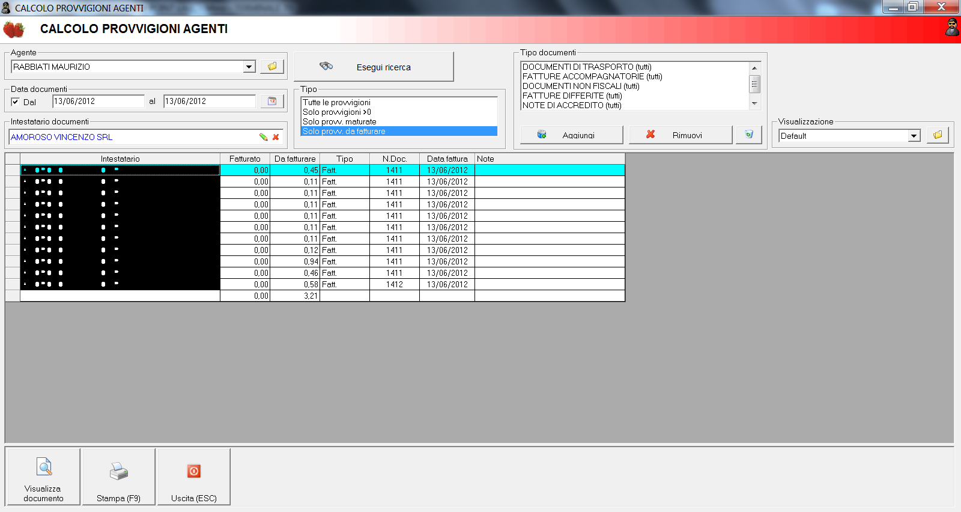The height and width of the screenshot is (512, 961).
Task: Click the Aggiungi button
Action: [x=571, y=135]
